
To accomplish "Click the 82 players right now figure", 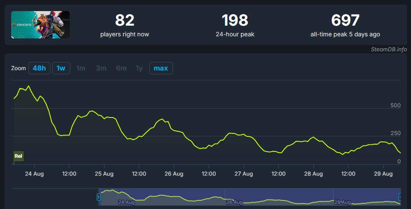I will 125,20.
